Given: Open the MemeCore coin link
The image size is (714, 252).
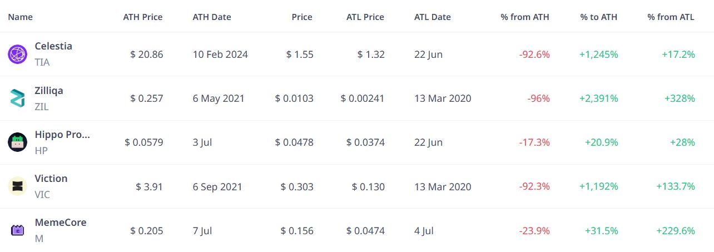Looking at the screenshot, I should click(61, 223).
